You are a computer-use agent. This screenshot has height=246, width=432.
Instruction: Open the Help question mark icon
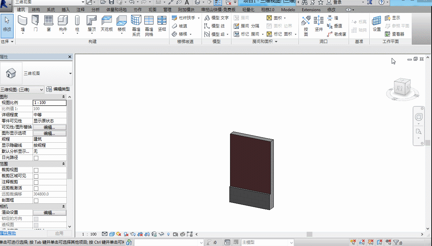coord(382,2)
